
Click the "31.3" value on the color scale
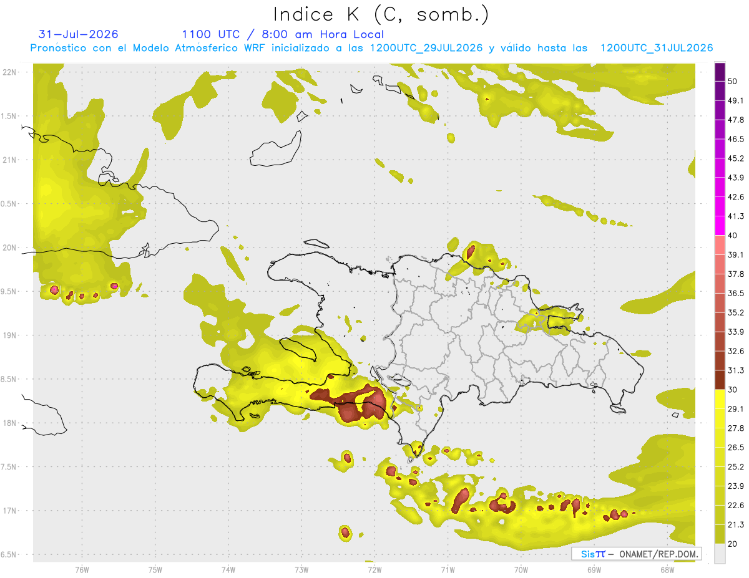736,370
